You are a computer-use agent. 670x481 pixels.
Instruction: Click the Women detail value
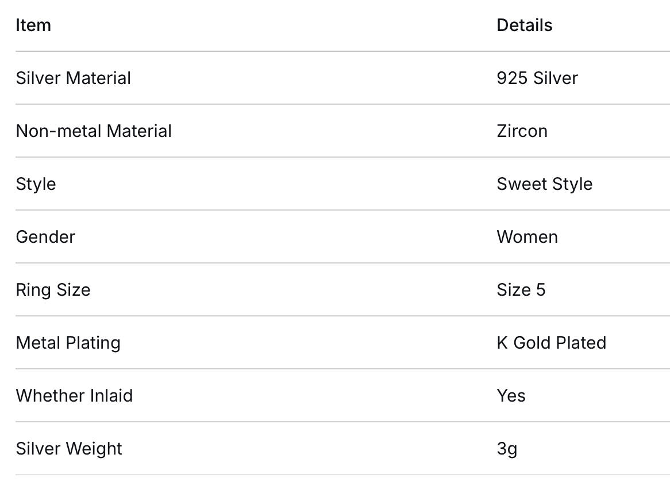coord(527,237)
